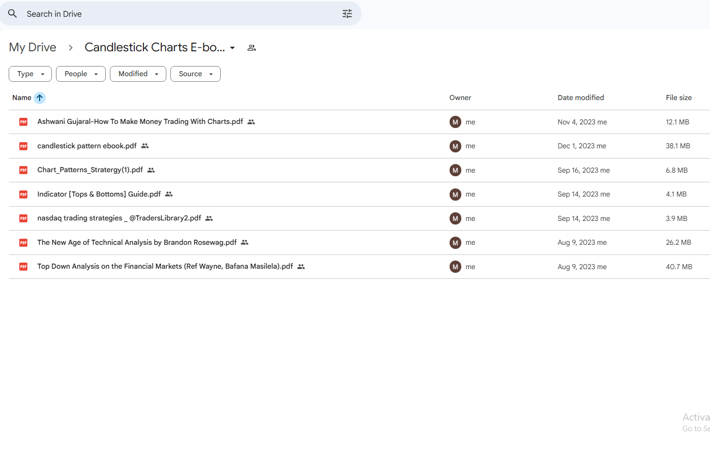Select The New Age of Technical Analysis file

[x=137, y=242]
